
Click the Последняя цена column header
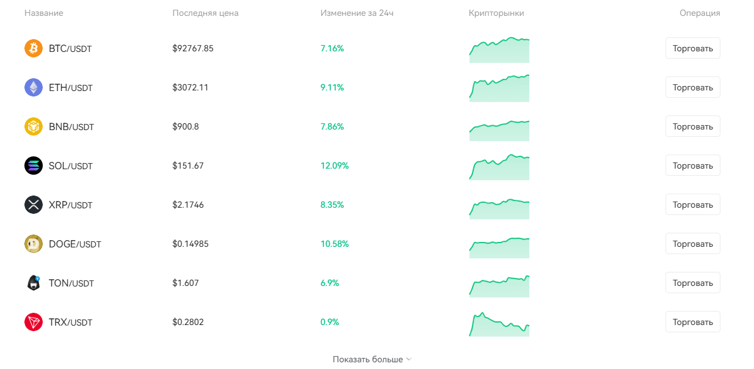(205, 13)
